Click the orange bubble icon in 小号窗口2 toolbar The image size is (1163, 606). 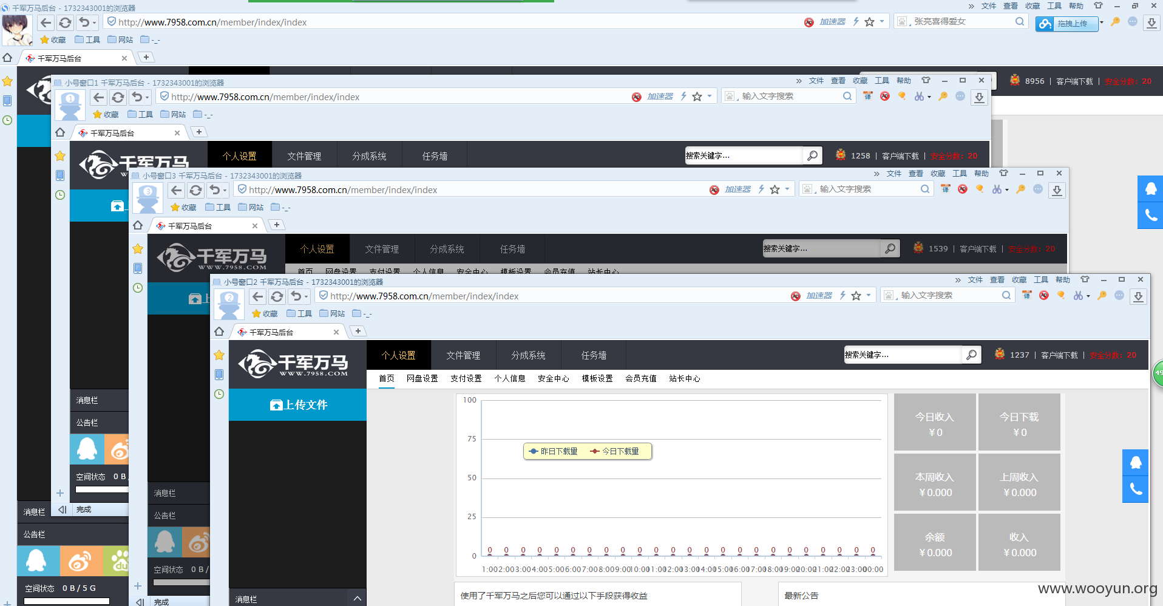(1061, 295)
